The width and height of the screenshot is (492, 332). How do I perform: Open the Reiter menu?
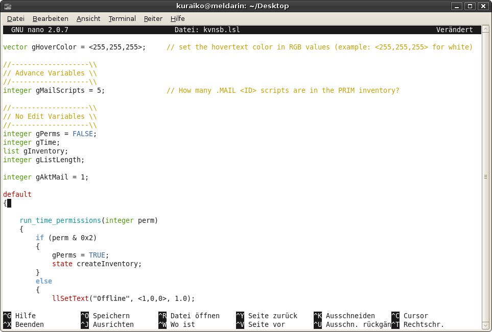[x=153, y=18]
